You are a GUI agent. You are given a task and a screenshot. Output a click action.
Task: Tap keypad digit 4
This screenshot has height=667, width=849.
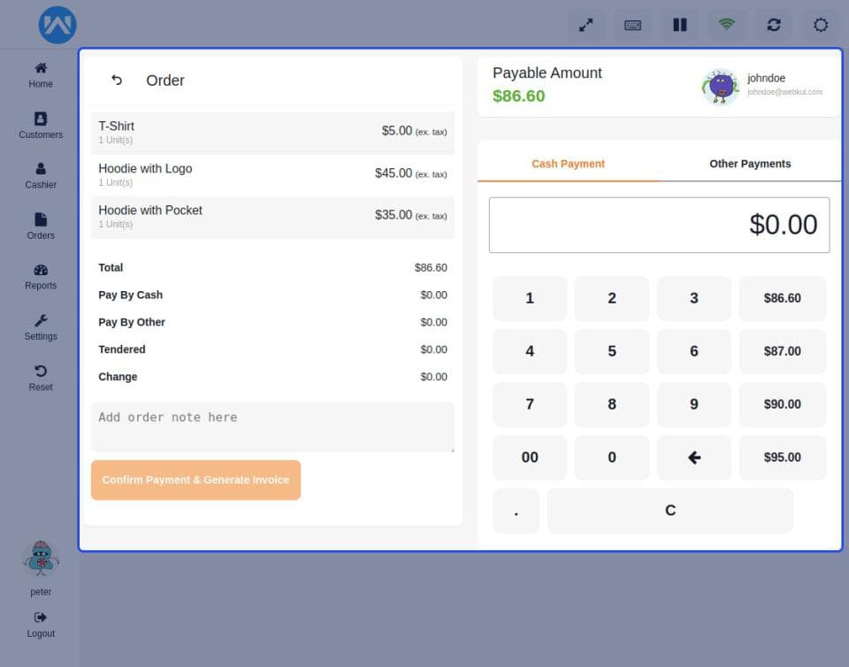click(530, 351)
